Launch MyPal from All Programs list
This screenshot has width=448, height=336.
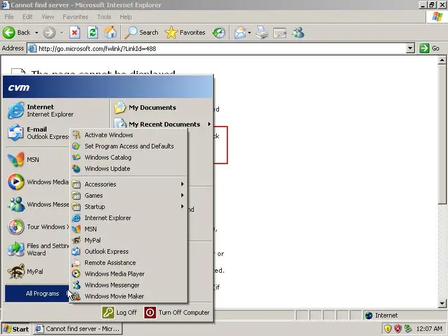click(x=129, y=240)
